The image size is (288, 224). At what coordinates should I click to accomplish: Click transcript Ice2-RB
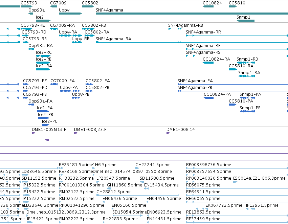pyautogui.click(x=44, y=59)
